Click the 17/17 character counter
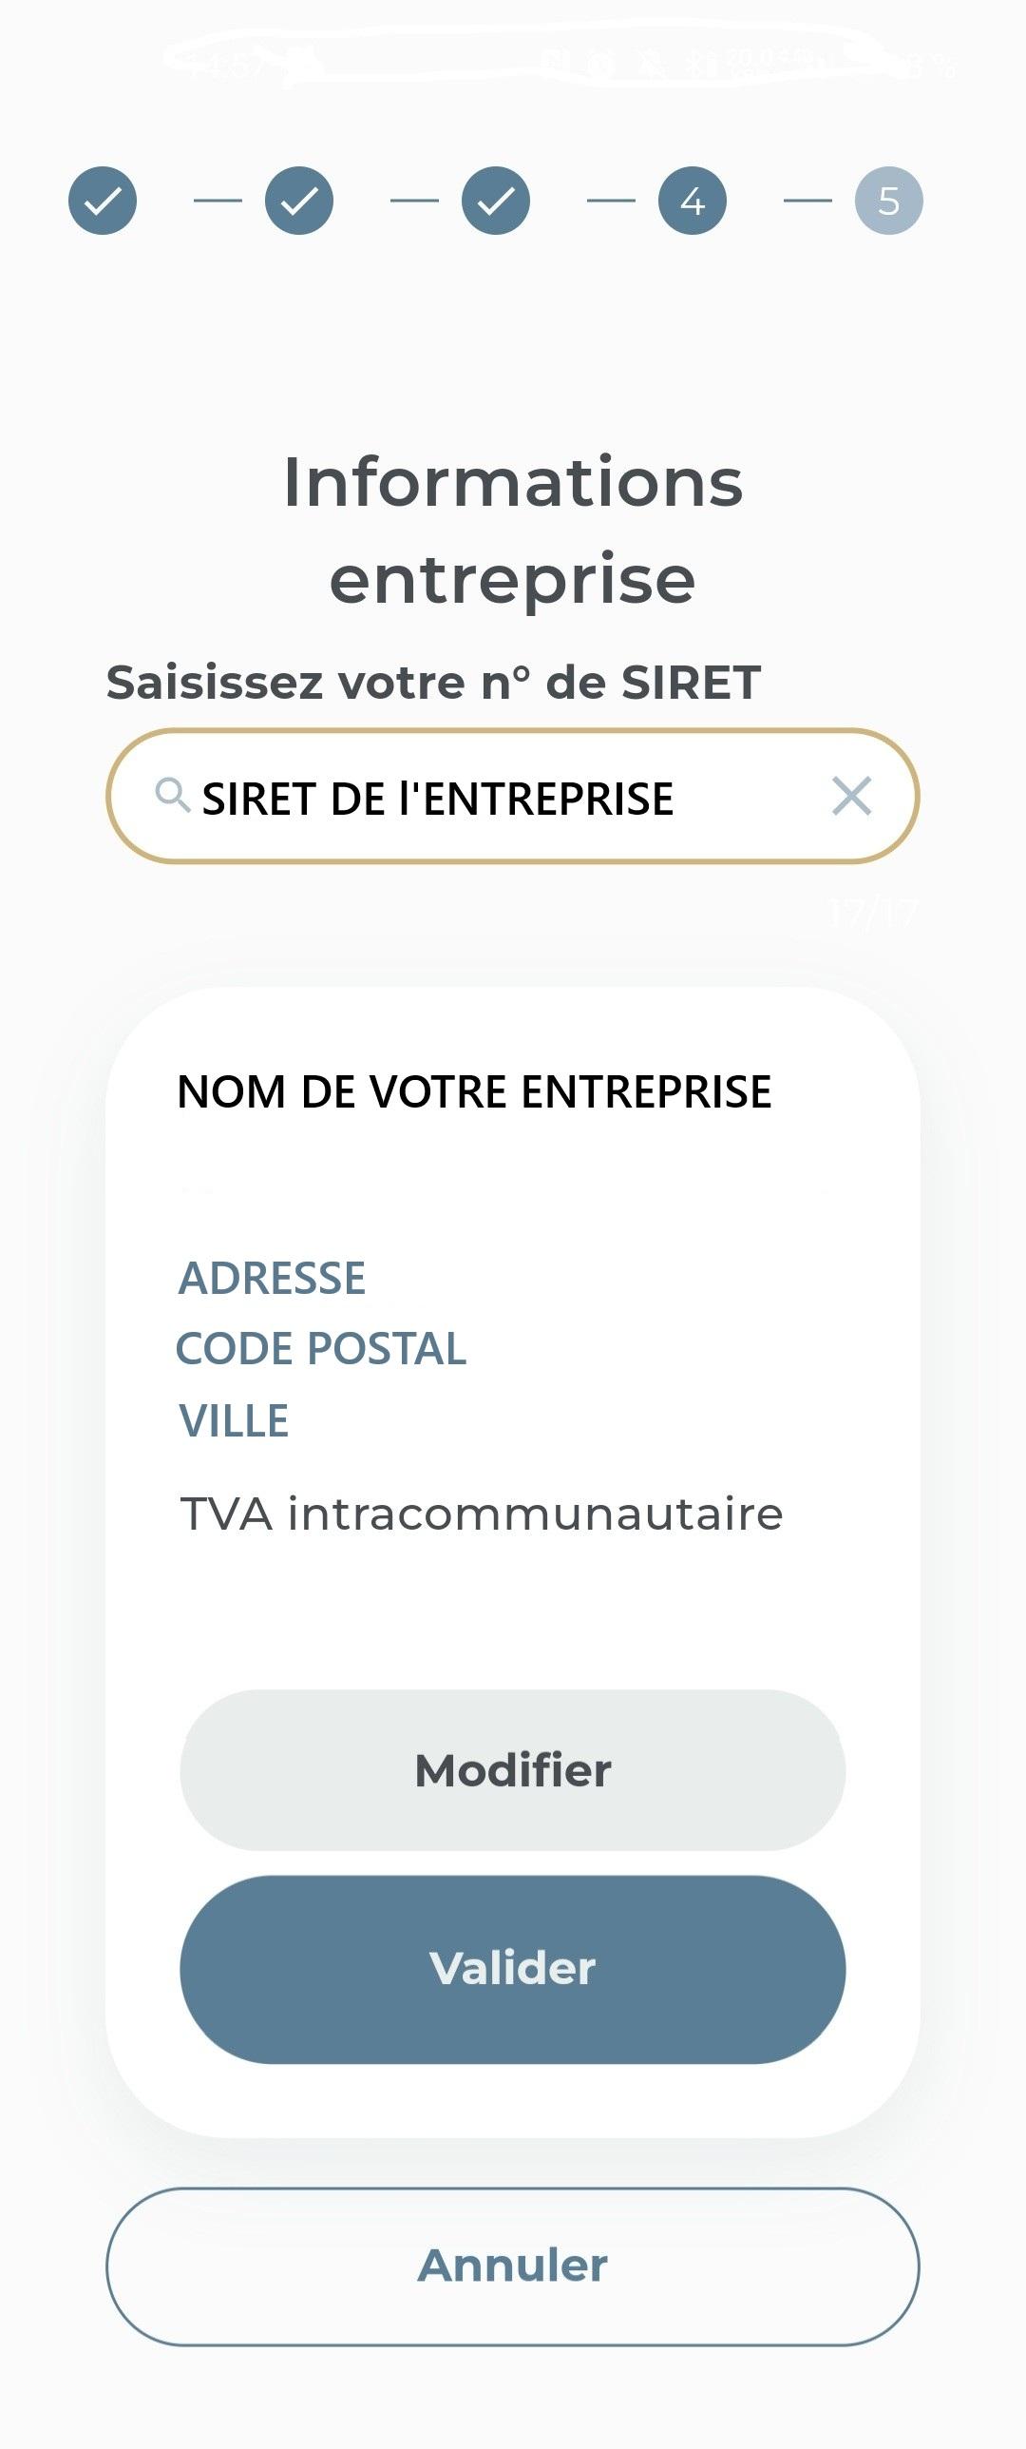1026x2449 pixels. tap(872, 915)
